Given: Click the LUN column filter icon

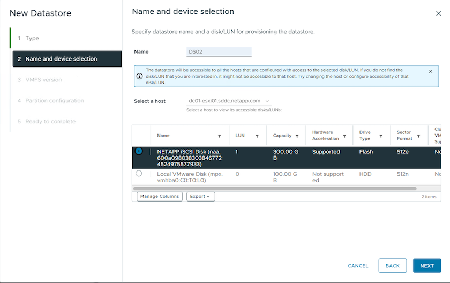Looking at the screenshot, I should tap(257, 136).
